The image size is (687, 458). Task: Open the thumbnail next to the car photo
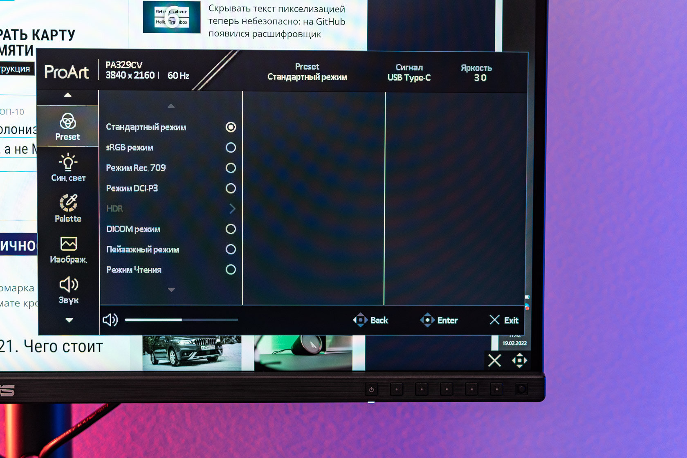tap(303, 353)
